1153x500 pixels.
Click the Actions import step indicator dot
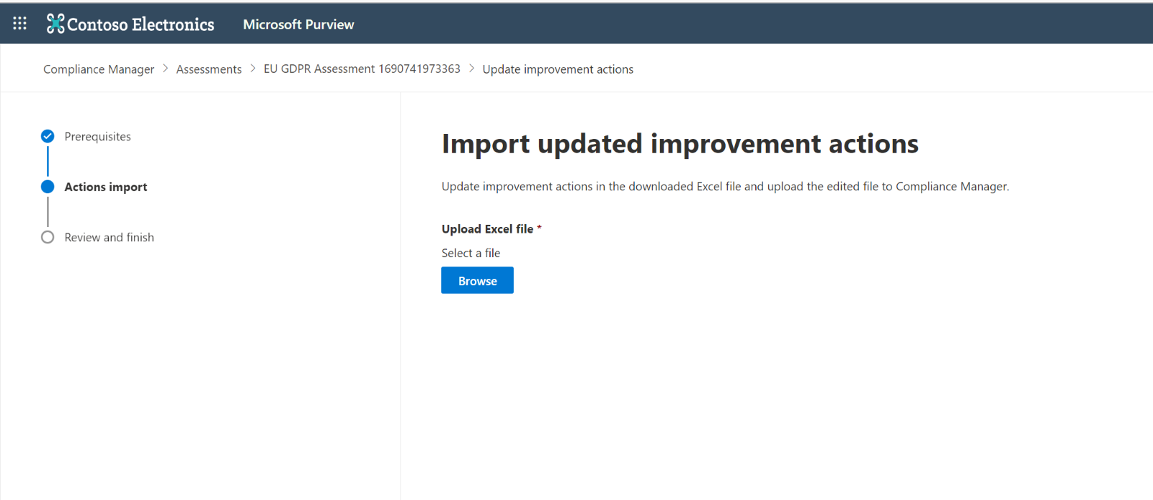48,187
